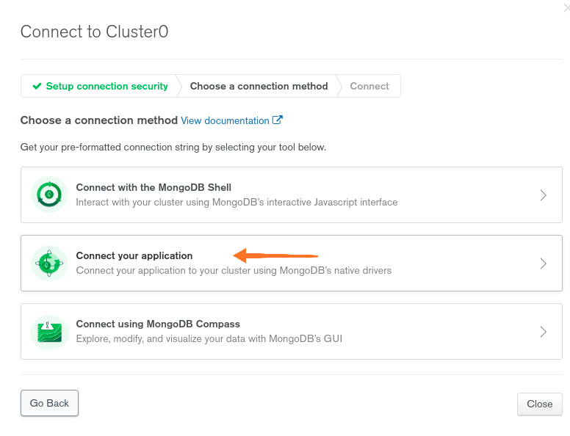
Task: Click the Go Back button
Action: (x=49, y=403)
